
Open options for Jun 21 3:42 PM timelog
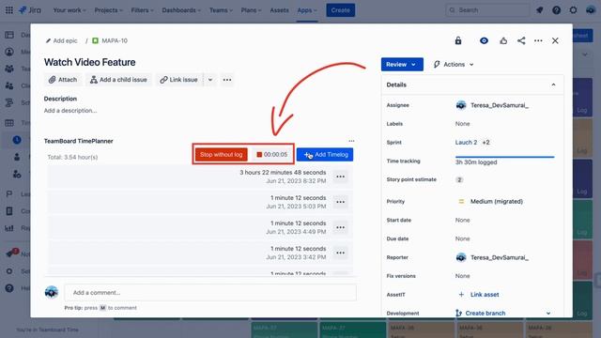(x=340, y=253)
